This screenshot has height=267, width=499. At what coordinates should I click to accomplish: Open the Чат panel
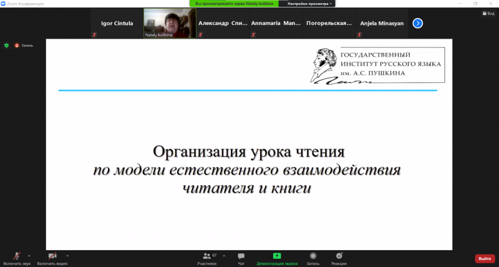[241, 258]
